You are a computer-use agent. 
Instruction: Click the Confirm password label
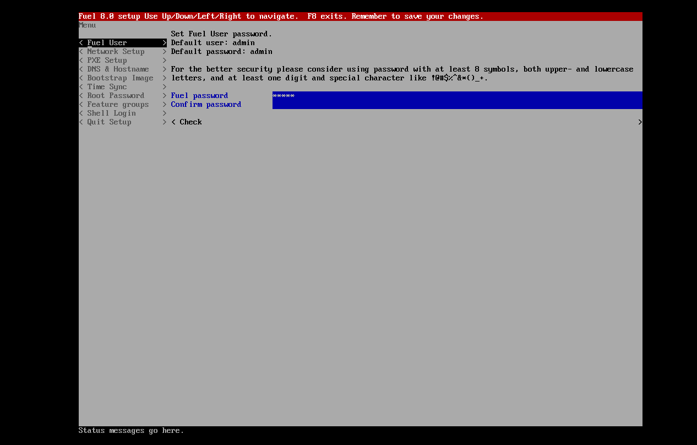[x=206, y=105]
